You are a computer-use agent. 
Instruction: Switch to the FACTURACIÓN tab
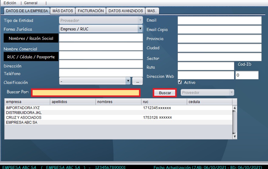pyautogui.click(x=91, y=11)
